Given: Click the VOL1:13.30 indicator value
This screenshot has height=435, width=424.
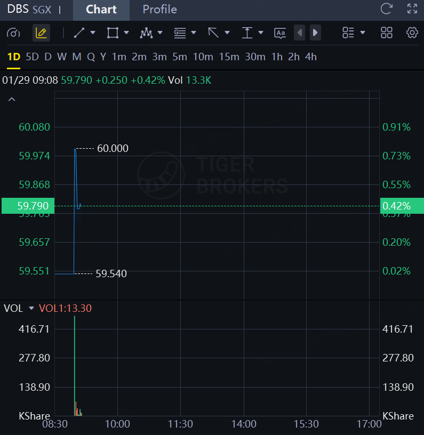Looking at the screenshot, I should (65, 308).
